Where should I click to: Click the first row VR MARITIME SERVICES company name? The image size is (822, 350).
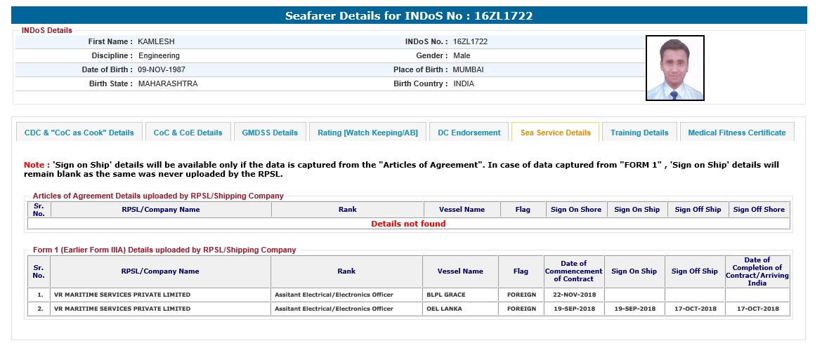[x=122, y=295]
